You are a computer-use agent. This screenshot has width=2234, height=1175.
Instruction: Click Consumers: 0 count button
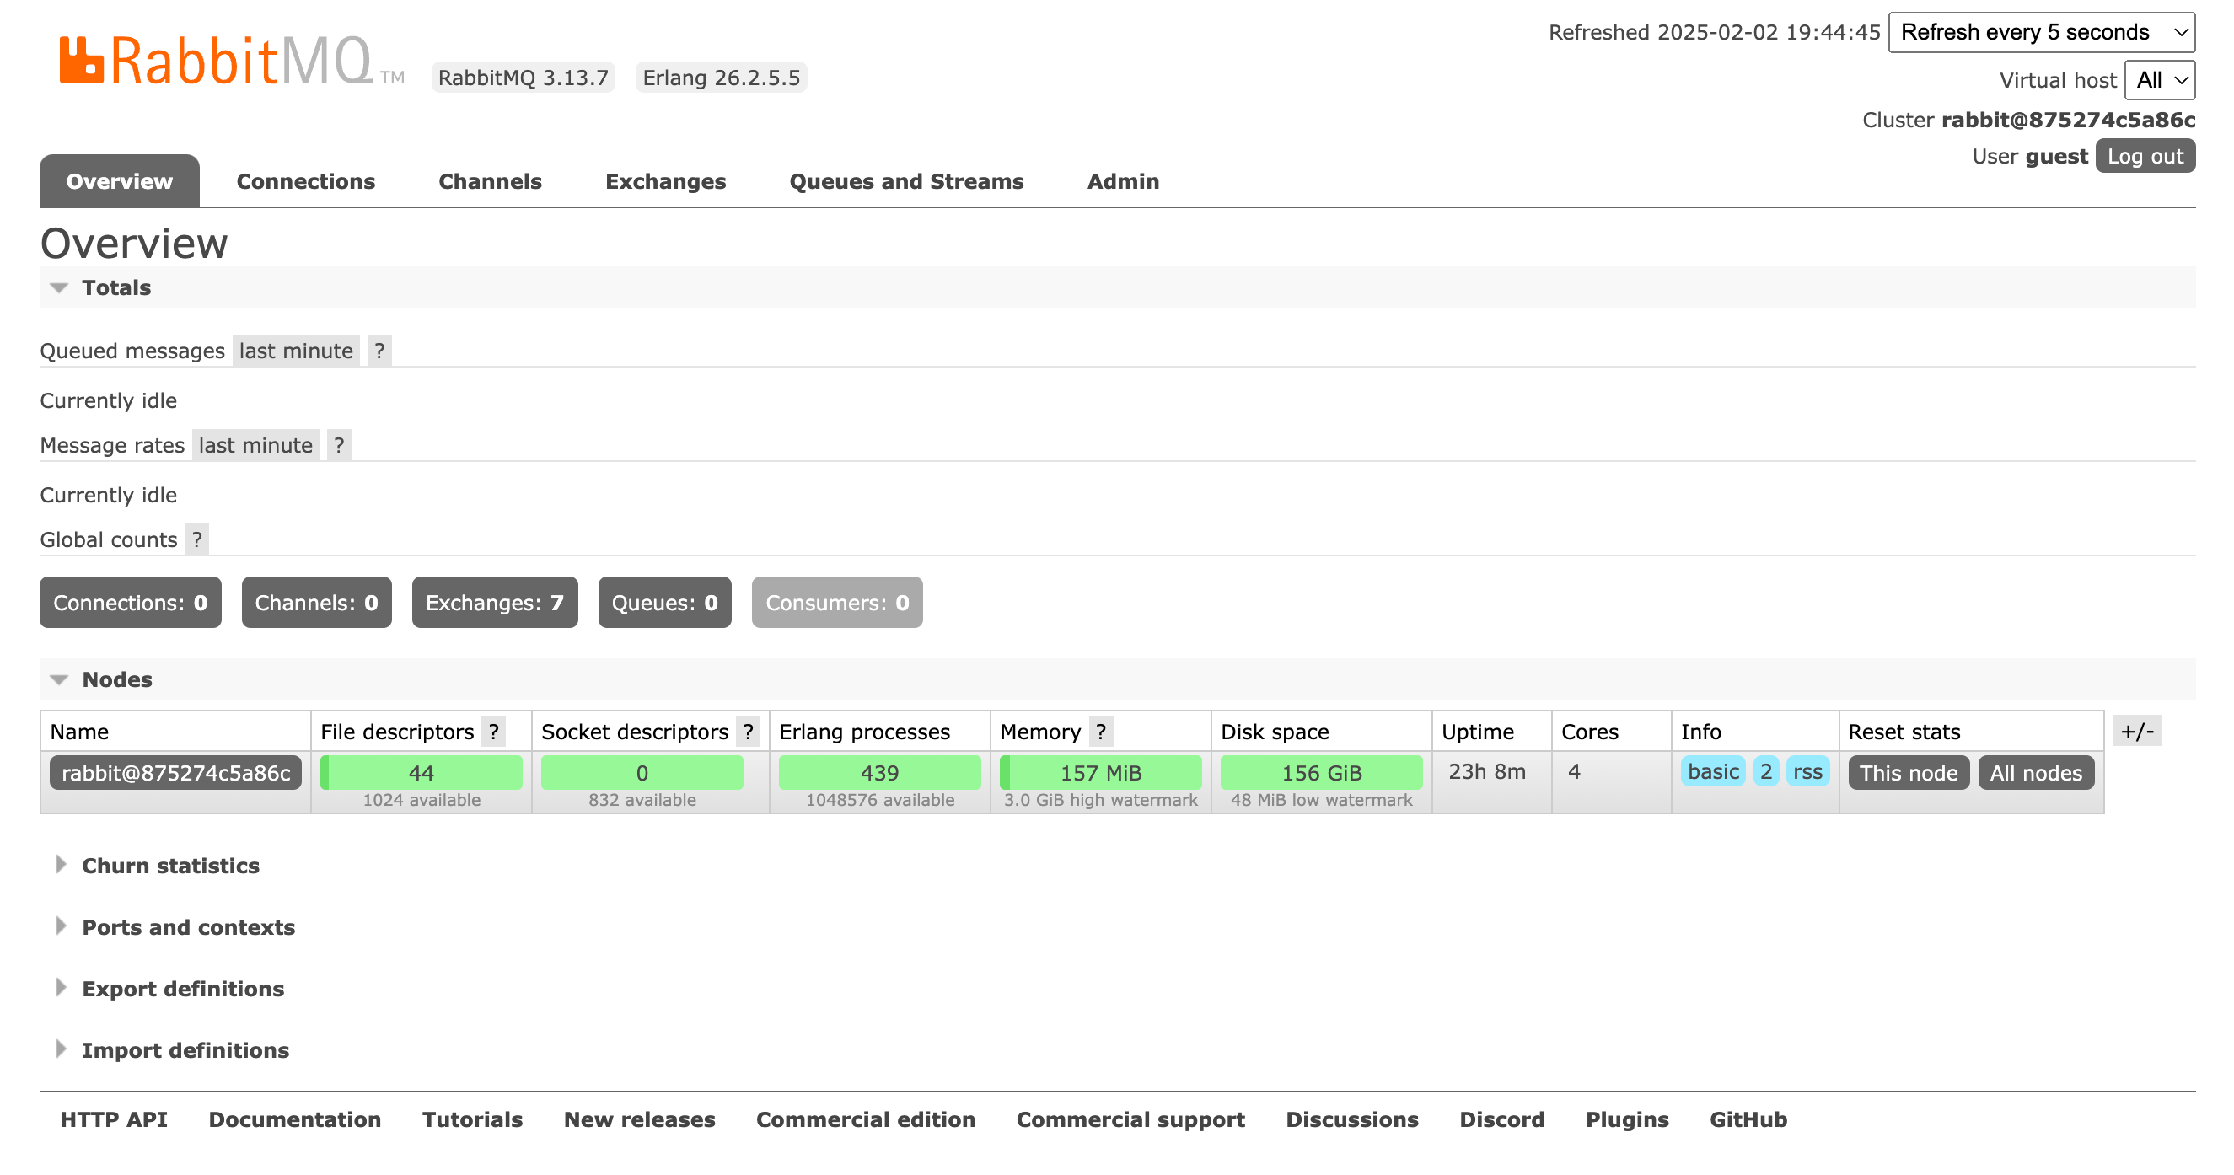(x=837, y=603)
